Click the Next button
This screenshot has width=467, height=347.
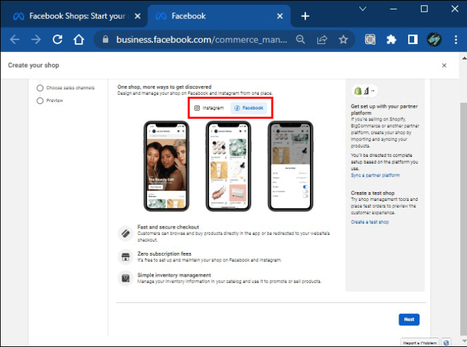pyautogui.click(x=409, y=319)
